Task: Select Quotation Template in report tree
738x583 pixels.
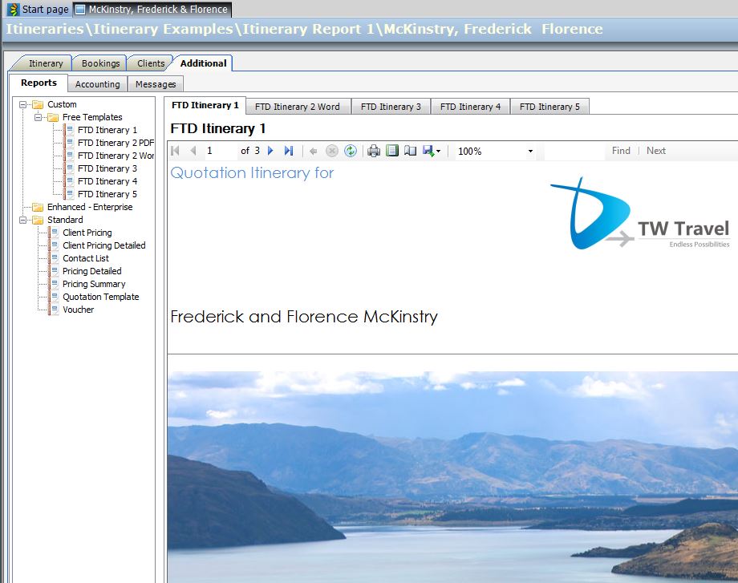Action: click(x=100, y=297)
